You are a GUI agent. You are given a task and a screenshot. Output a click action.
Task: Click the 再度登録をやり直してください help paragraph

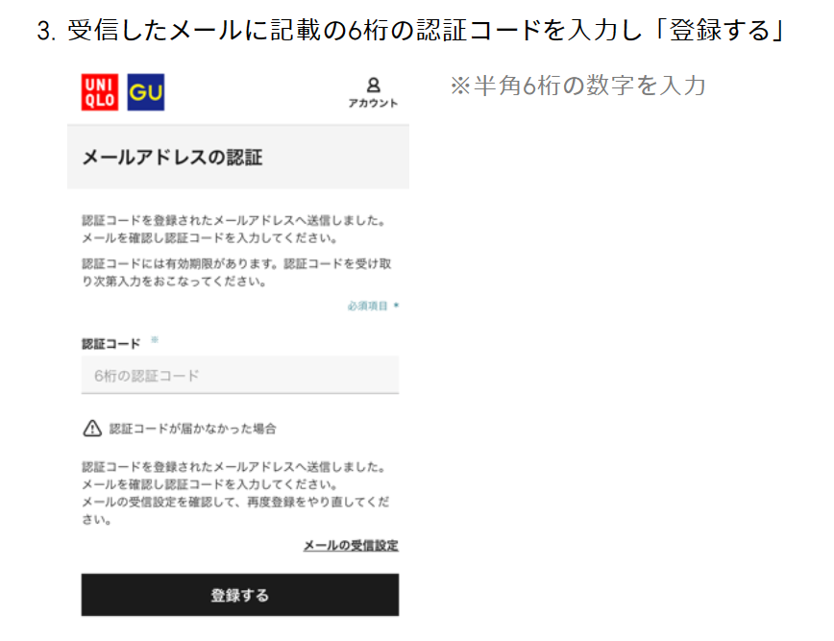(235, 493)
